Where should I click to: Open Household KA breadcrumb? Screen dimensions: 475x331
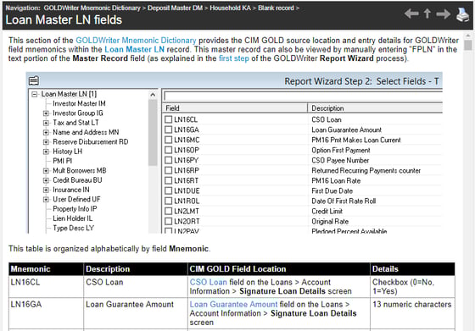click(230, 8)
